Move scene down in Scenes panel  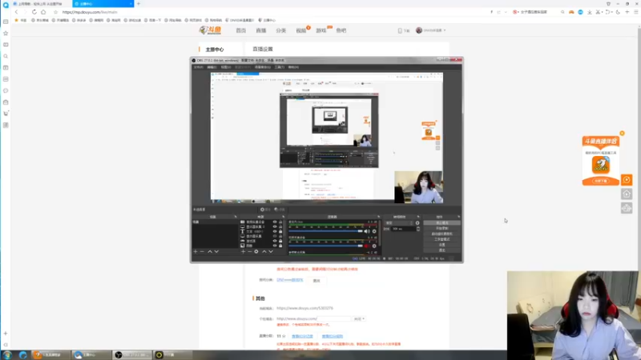(216, 251)
